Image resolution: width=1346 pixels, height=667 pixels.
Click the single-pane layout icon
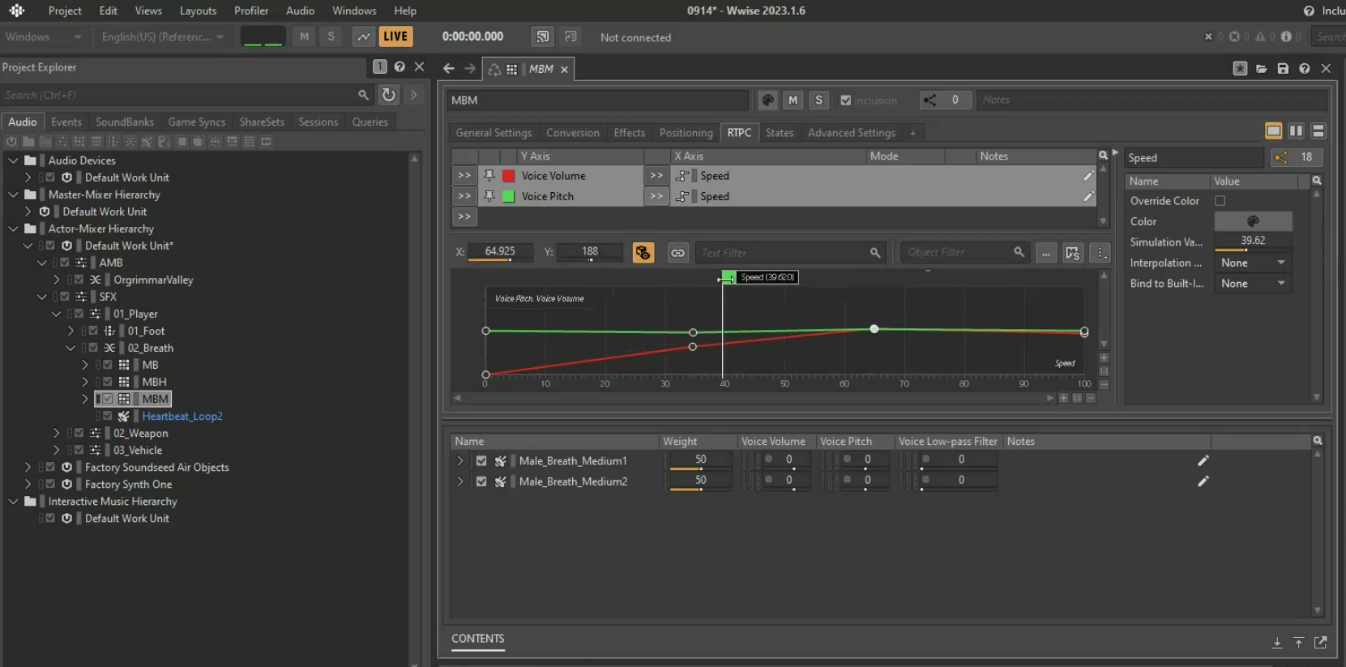point(1274,130)
